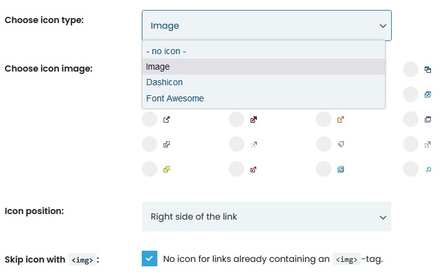
Task: Select radio button beside the orange link icon
Action: point(323,119)
